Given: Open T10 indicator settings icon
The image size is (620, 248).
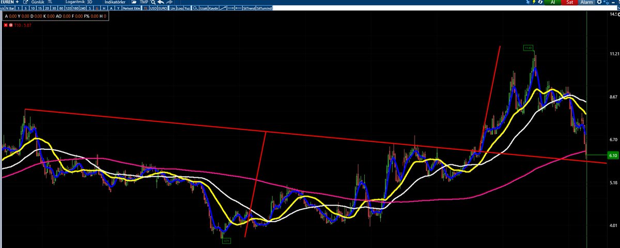Looking at the screenshot, I should pyautogui.click(x=11, y=25).
